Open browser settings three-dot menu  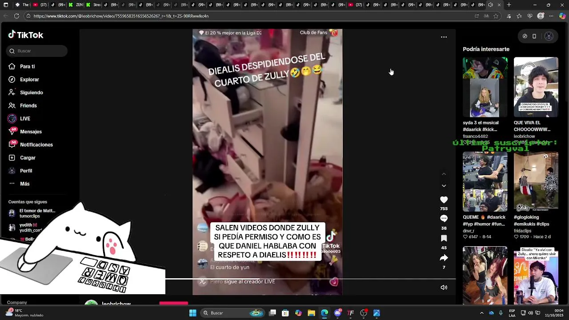pyautogui.click(x=551, y=16)
